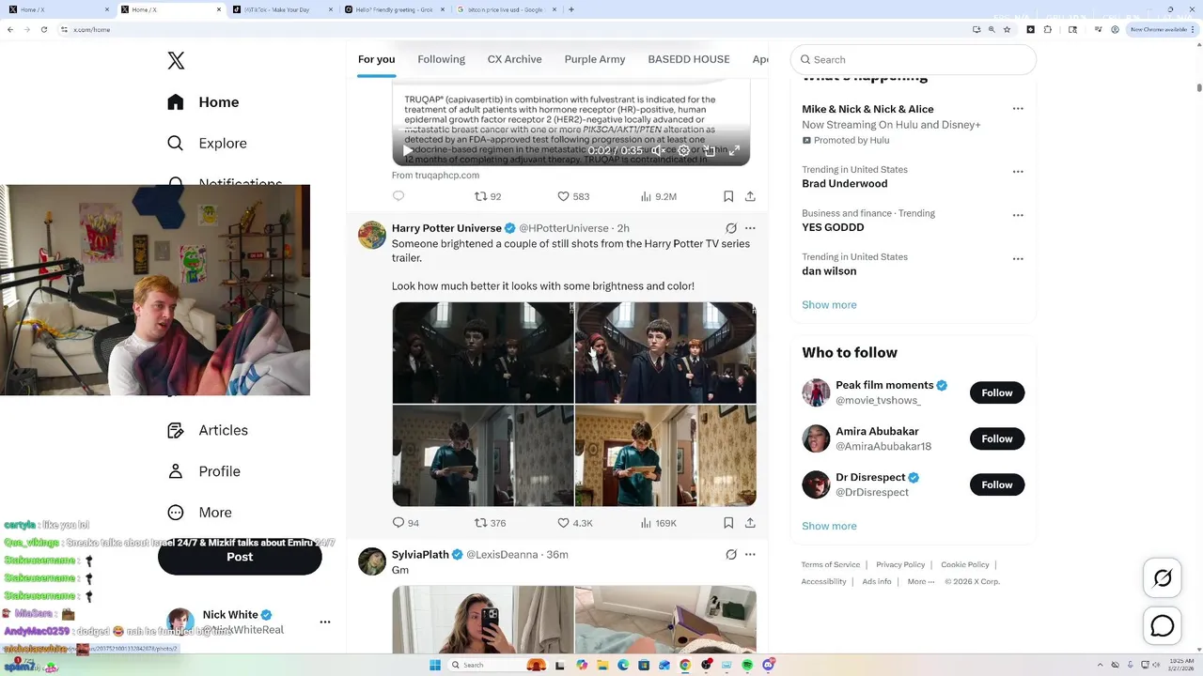Click Grok icon on SylviaPlath post
This screenshot has height=676, width=1203.
pos(731,555)
